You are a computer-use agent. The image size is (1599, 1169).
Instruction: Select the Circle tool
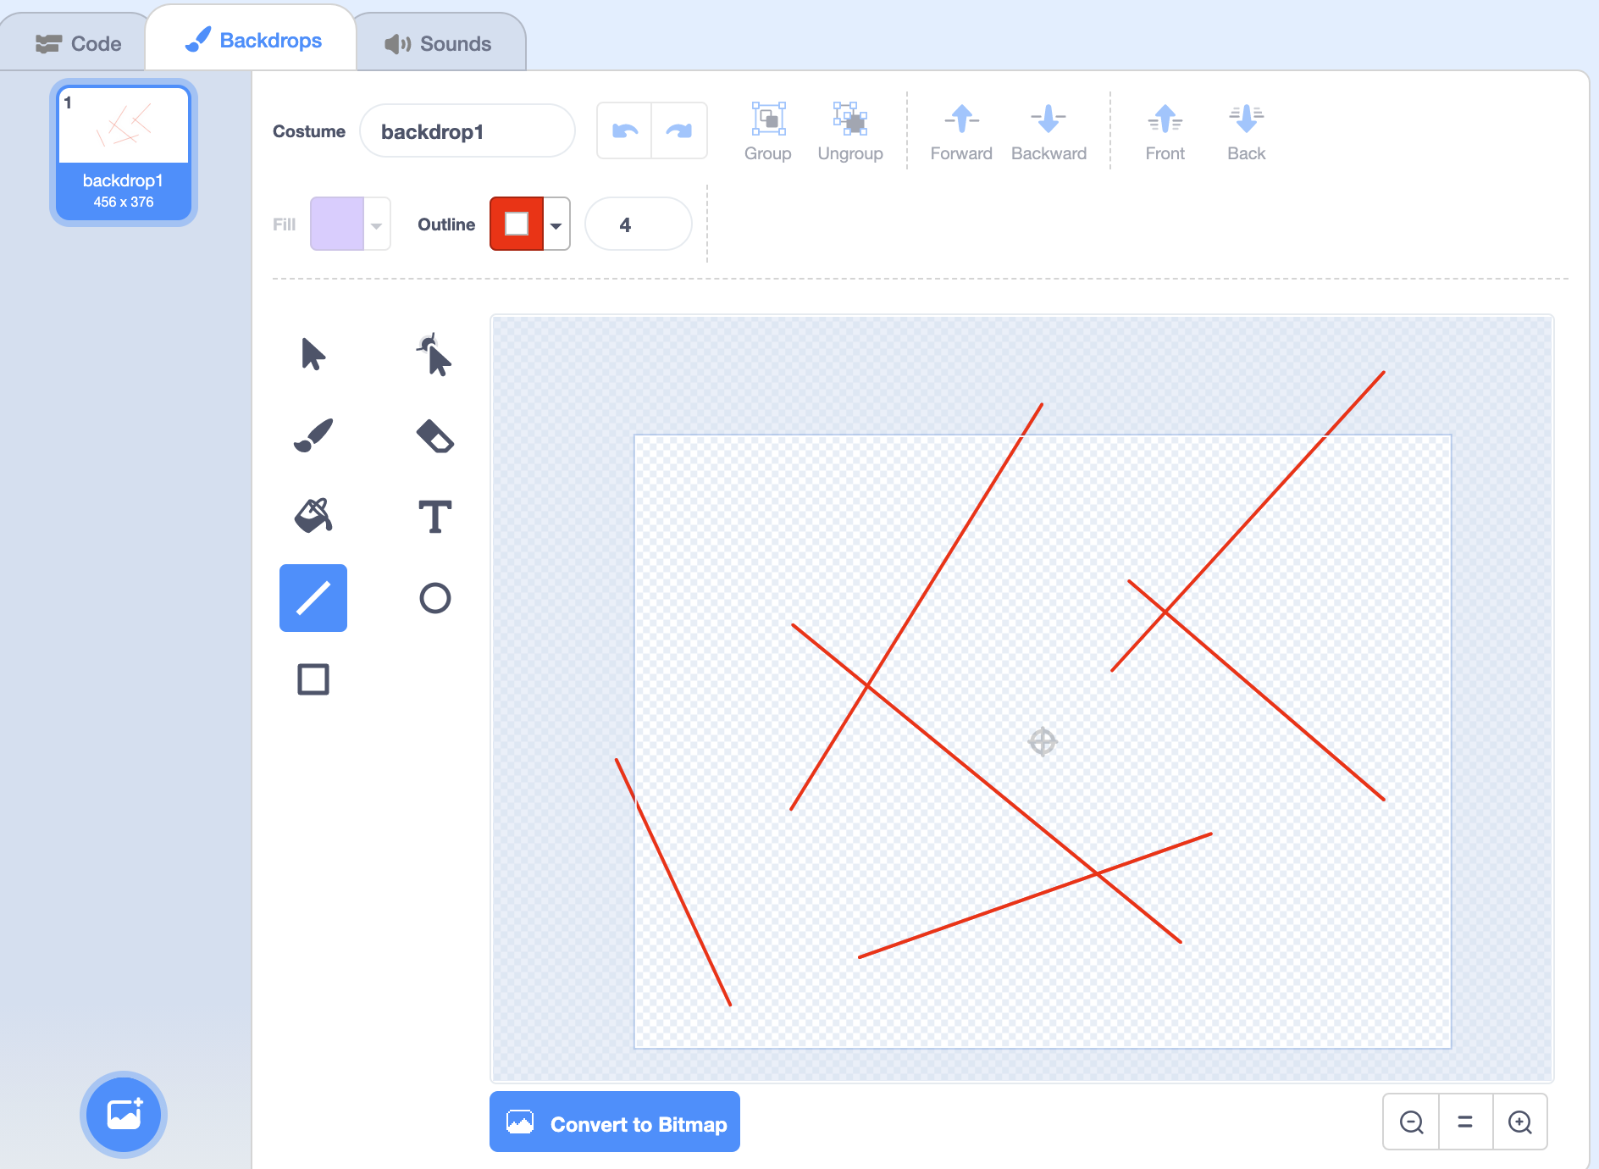pyautogui.click(x=434, y=598)
